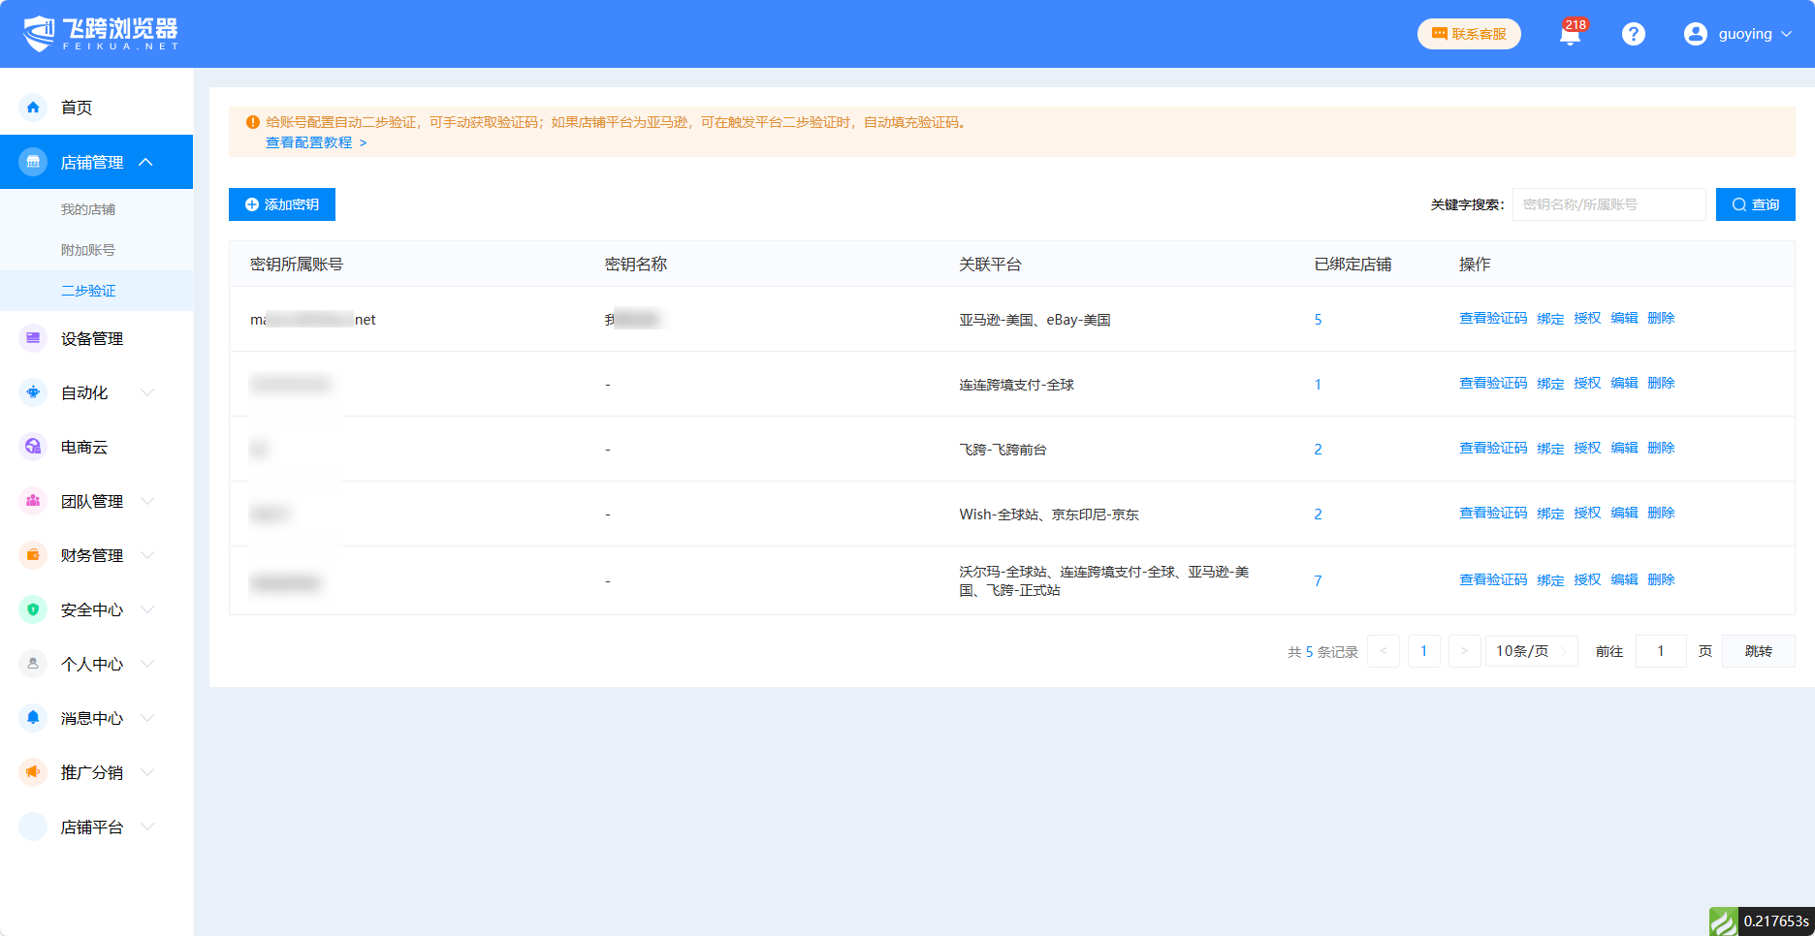Select 附加账号 submenu item
Viewport: 1815px width, 936px height.
(x=88, y=250)
